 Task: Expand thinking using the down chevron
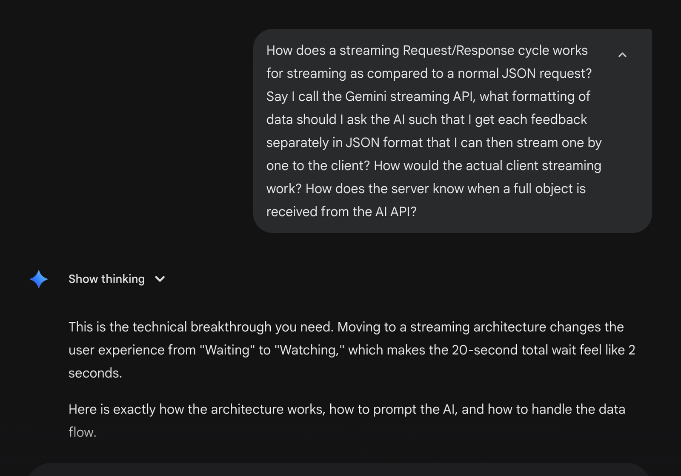pyautogui.click(x=160, y=279)
